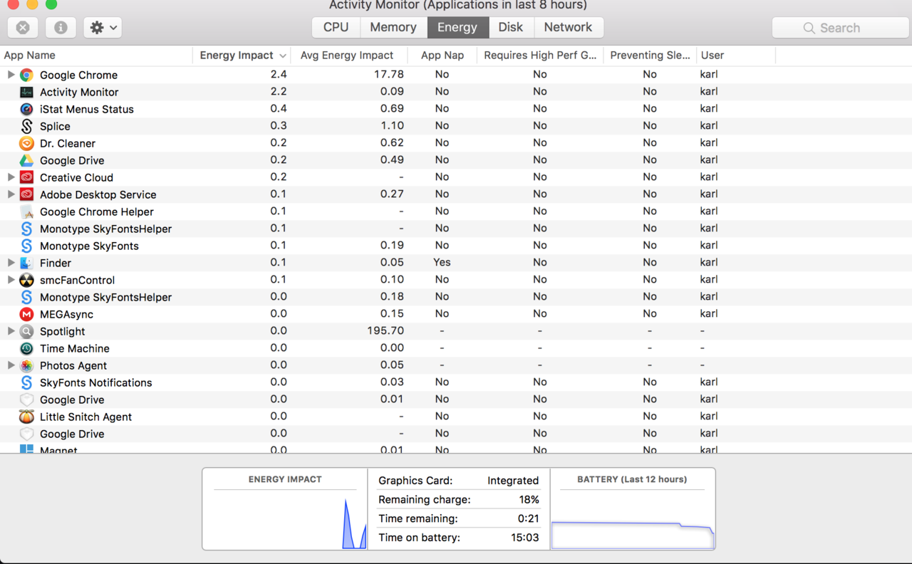The width and height of the screenshot is (912, 564).
Task: Click the Battery last 12 hours graph
Action: tap(633, 508)
